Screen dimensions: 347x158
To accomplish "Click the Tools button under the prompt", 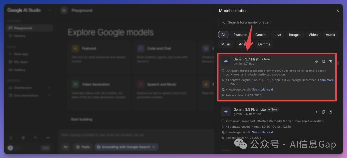I will pos(83,147).
